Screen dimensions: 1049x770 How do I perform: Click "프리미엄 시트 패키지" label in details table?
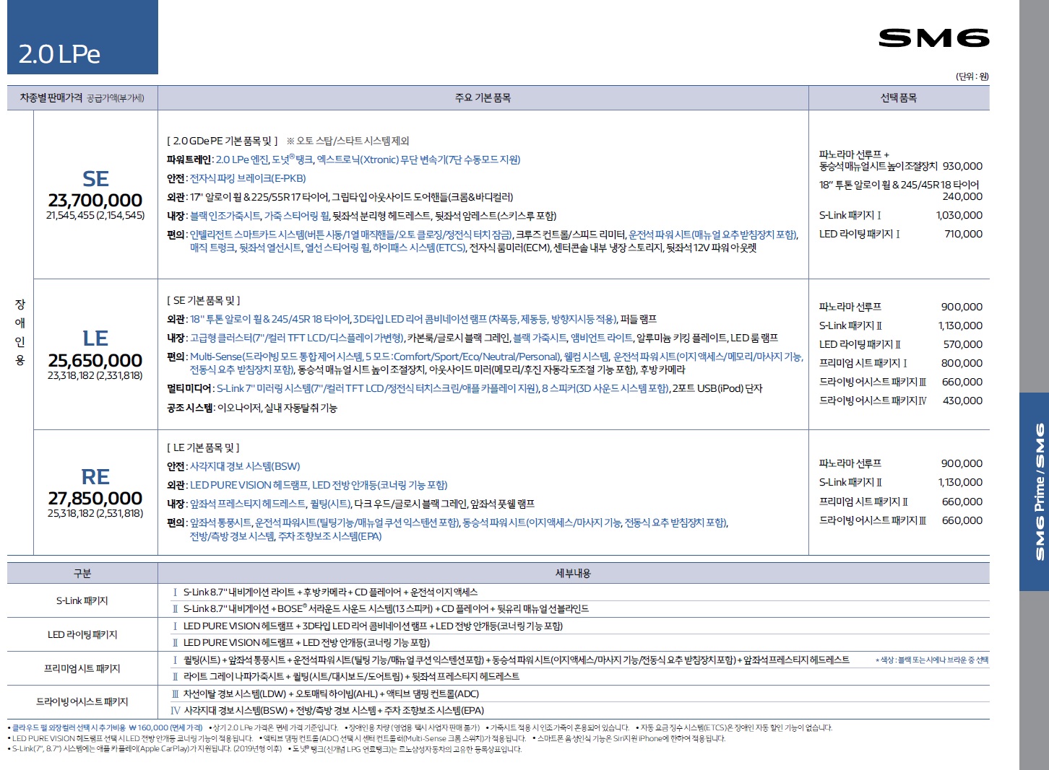click(x=82, y=668)
